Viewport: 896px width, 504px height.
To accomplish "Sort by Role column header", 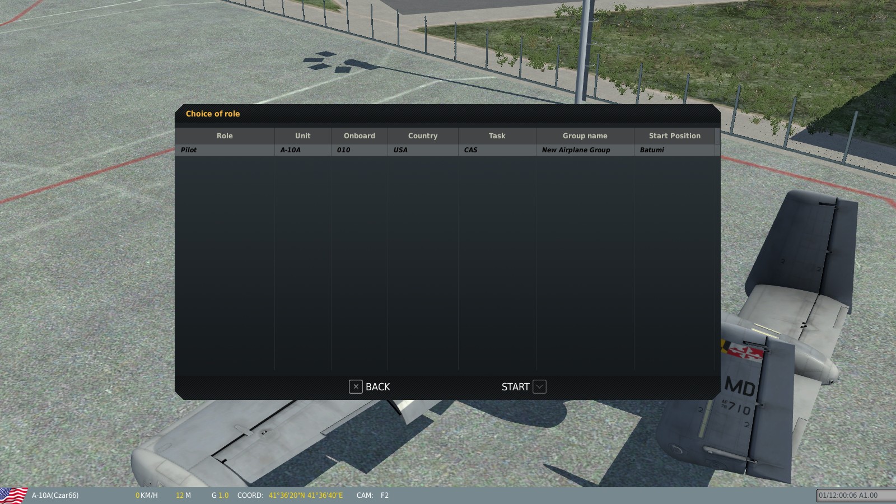I will pos(225,136).
